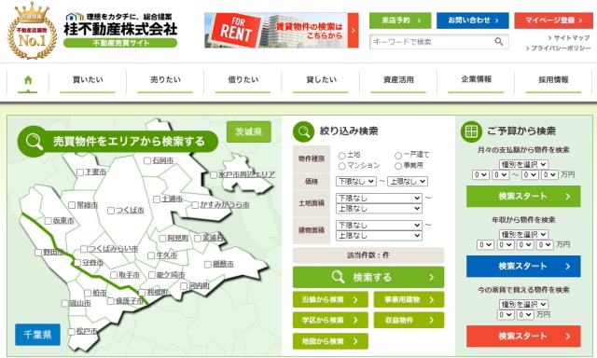Click the 沿線から検索 button
Screen dimensions: 597x358
pos(330,300)
